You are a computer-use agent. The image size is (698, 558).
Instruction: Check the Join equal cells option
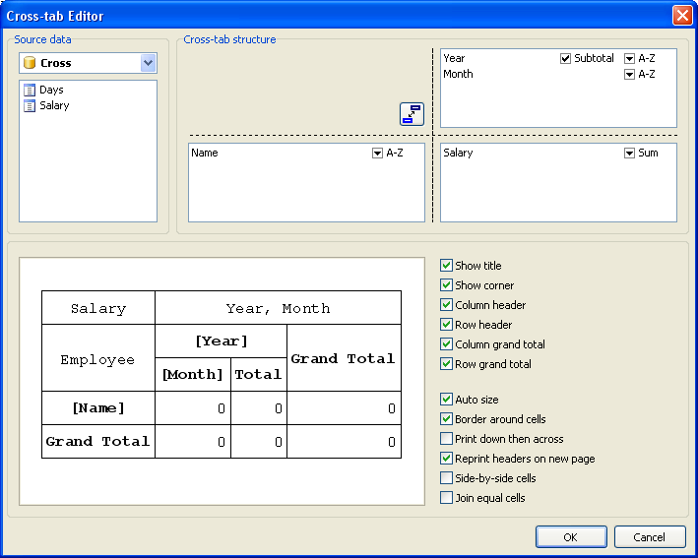coord(447,498)
